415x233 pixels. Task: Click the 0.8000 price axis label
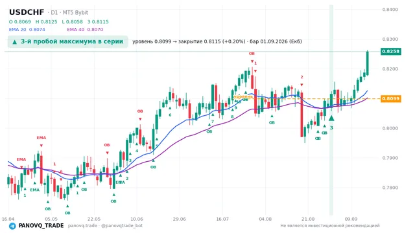click(390, 128)
